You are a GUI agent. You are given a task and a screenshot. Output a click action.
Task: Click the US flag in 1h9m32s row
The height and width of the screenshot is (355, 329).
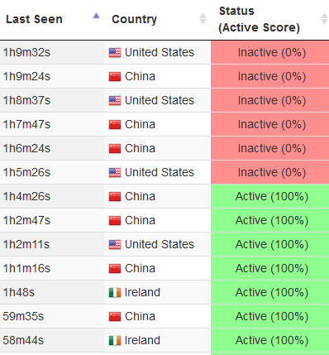pos(115,52)
